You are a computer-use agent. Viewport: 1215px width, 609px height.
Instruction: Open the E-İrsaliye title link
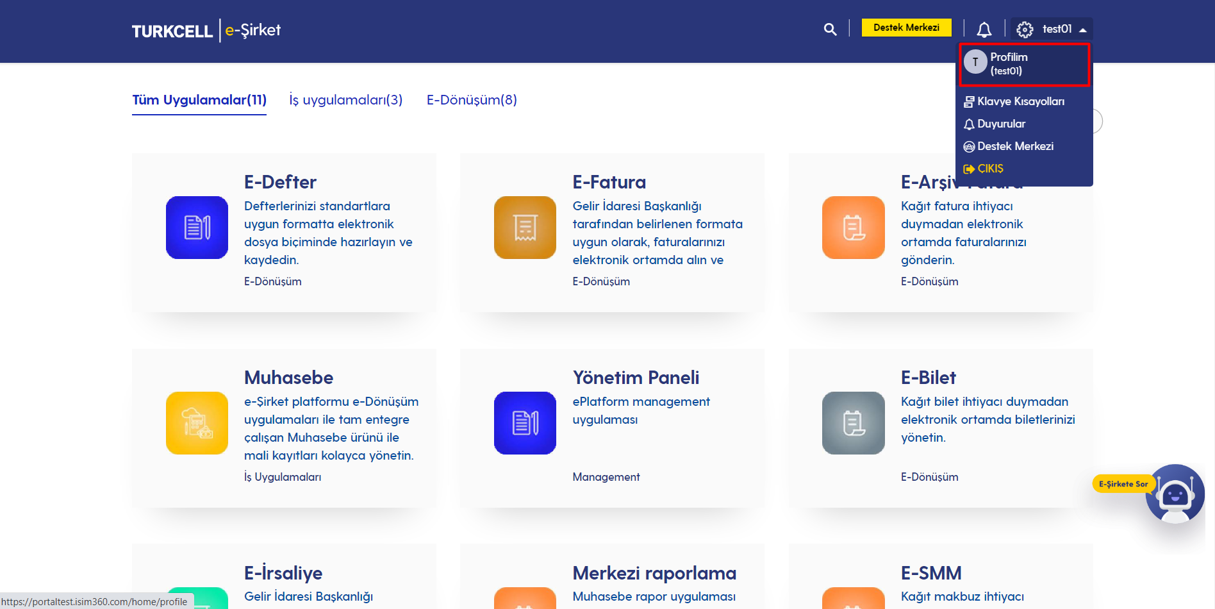click(x=283, y=572)
